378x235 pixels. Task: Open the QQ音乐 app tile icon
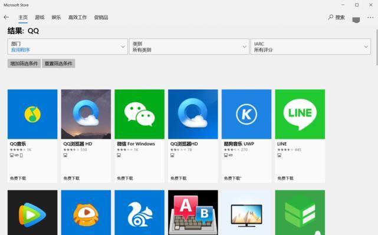click(32, 114)
